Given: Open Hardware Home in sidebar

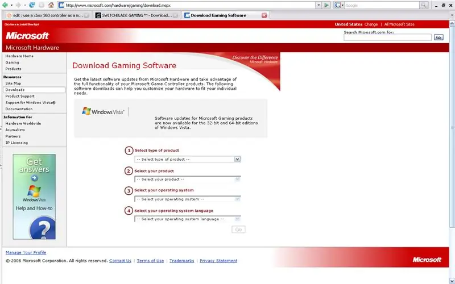Looking at the screenshot, I should click(x=19, y=56).
